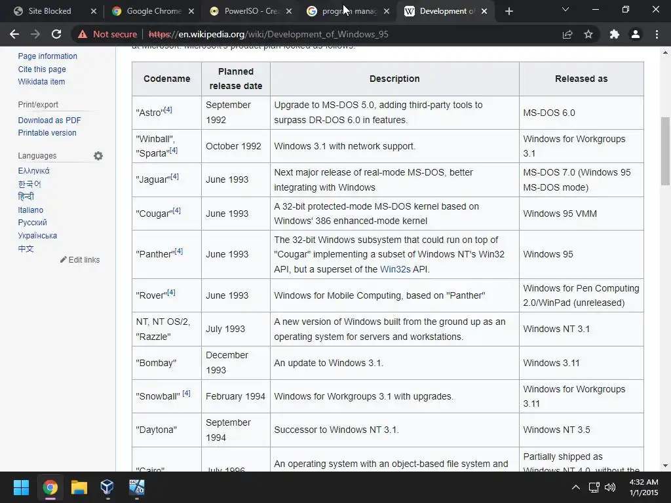Go back with the browser back arrow
The image size is (671, 503).
(14, 34)
